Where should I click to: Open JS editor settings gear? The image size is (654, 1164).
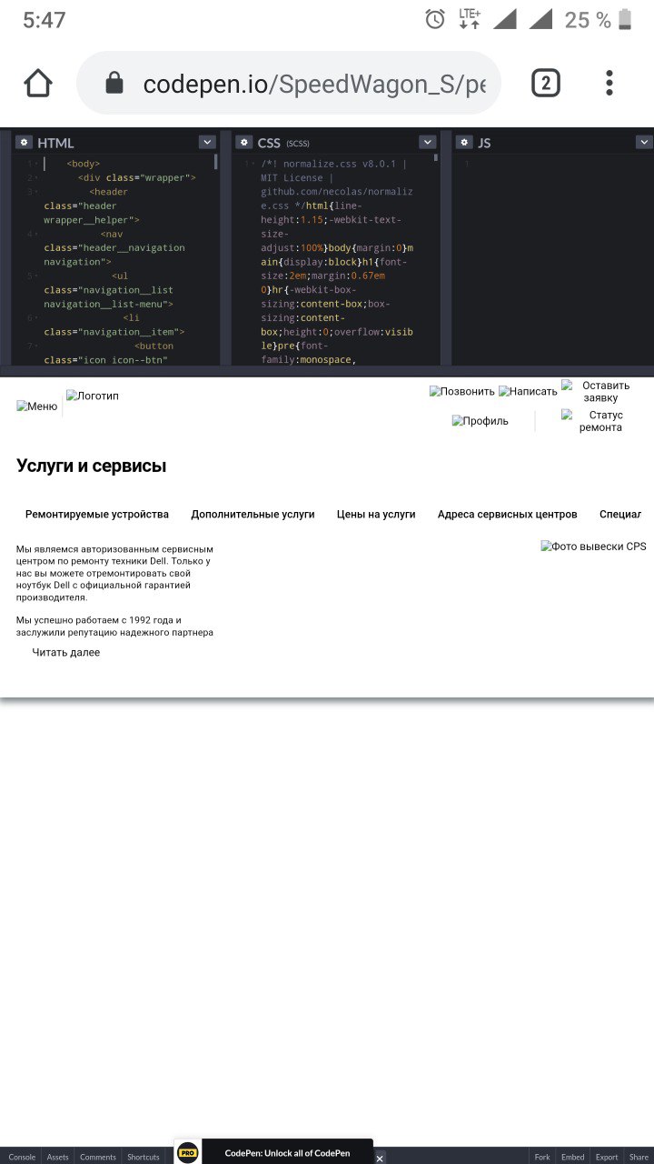(x=464, y=142)
